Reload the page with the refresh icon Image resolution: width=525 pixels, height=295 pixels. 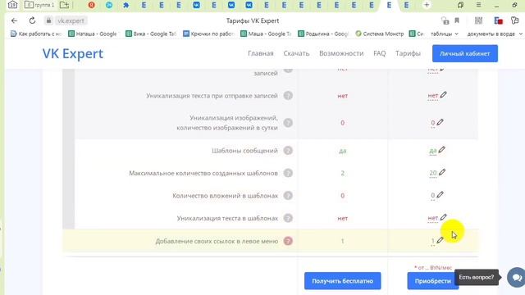(x=32, y=20)
